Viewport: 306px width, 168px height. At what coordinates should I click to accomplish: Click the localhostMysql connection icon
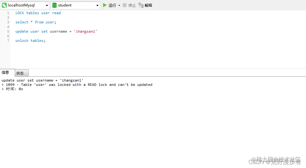pyautogui.click(x=4, y=5)
